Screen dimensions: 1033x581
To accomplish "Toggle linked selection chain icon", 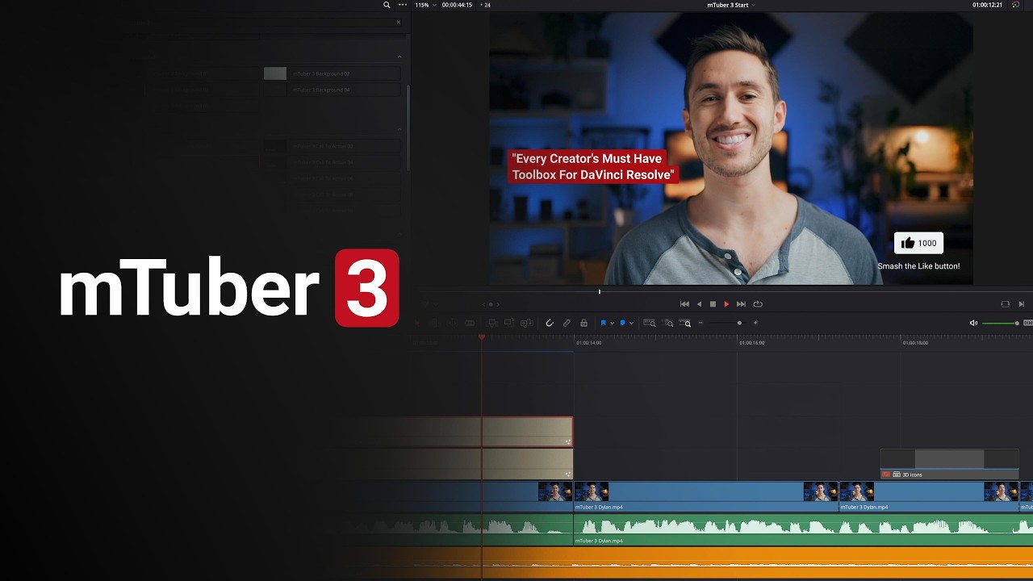I will click(x=567, y=323).
